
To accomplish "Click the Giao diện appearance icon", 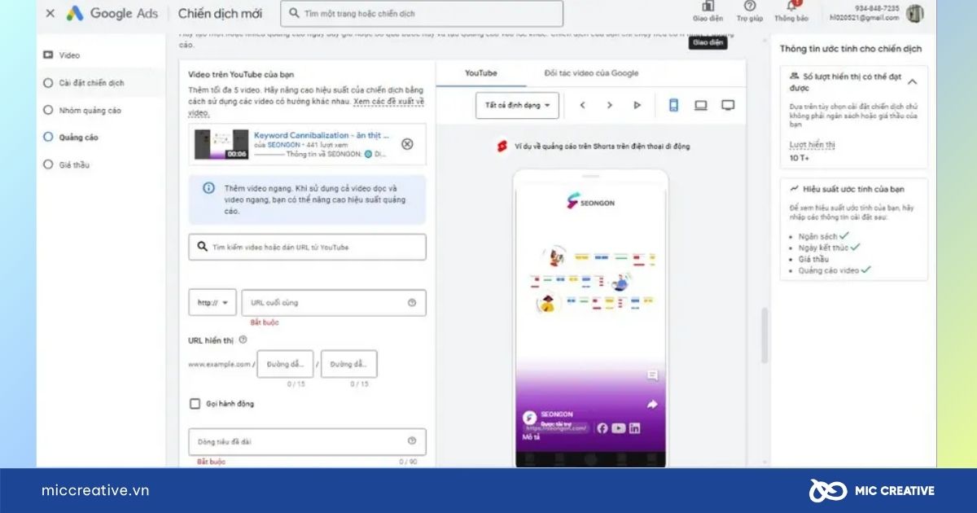I will 707,13.
